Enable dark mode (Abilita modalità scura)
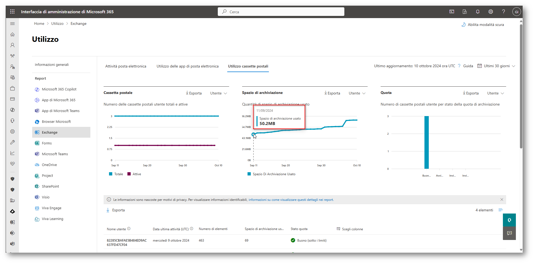The image size is (534, 264). (x=483, y=25)
